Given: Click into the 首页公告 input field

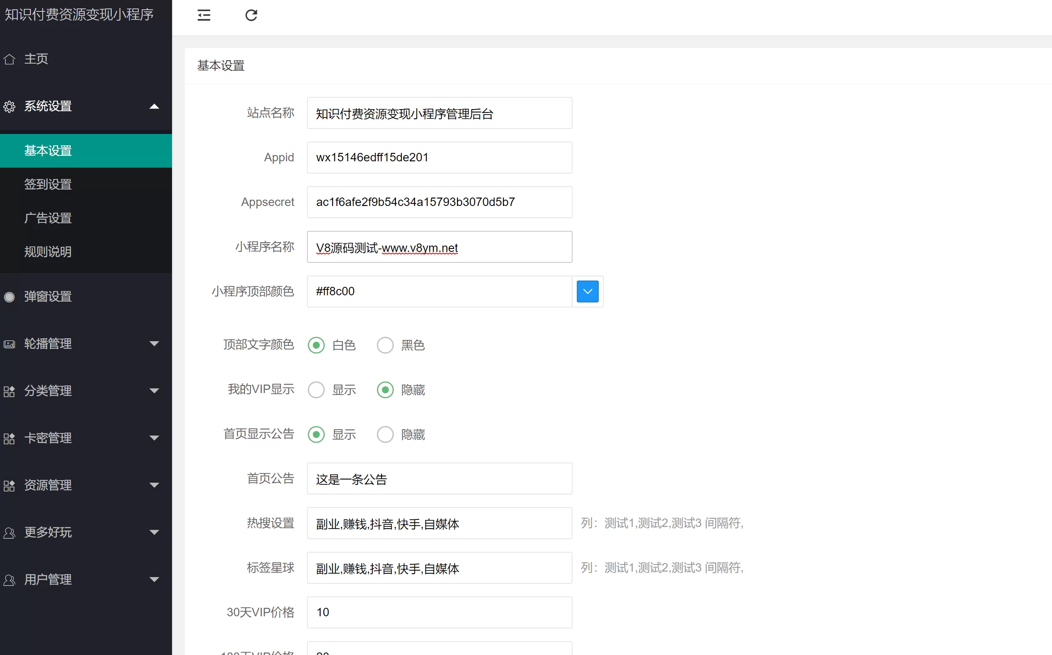Looking at the screenshot, I should coord(439,479).
